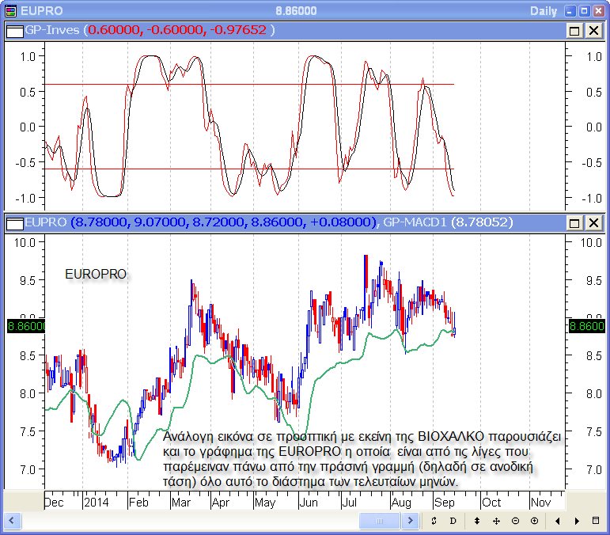Zoom out using the circled minus icon
The image size is (610, 535).
tap(515, 521)
